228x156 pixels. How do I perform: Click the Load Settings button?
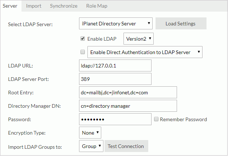point(181,24)
